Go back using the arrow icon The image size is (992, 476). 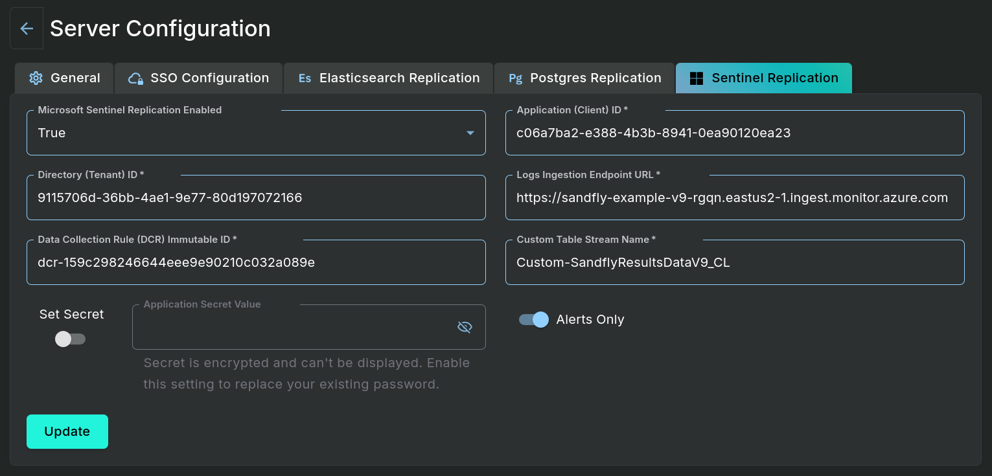[x=27, y=28]
